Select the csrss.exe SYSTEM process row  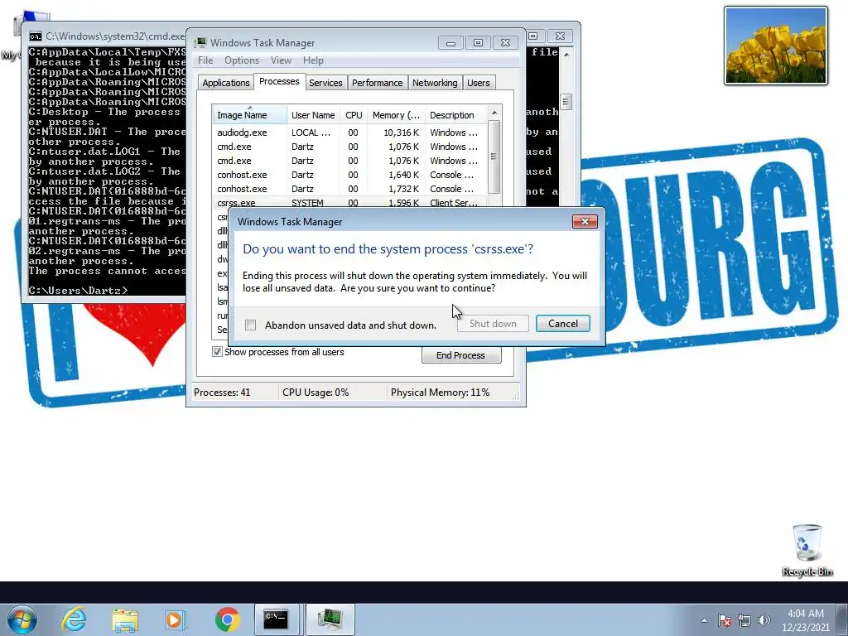[349, 203]
